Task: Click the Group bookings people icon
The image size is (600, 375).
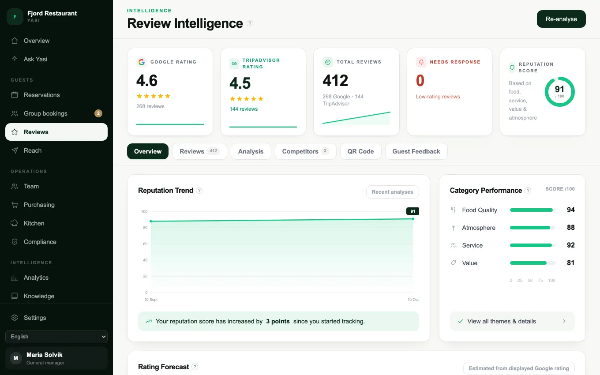Action: 15,113
